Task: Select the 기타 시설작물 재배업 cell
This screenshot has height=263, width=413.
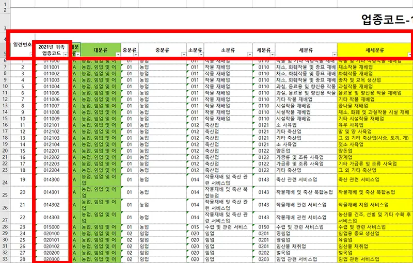Action: pyautogui.click(x=375, y=119)
